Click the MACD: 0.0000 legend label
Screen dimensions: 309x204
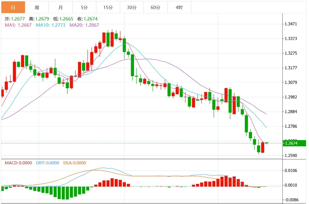tap(18, 163)
